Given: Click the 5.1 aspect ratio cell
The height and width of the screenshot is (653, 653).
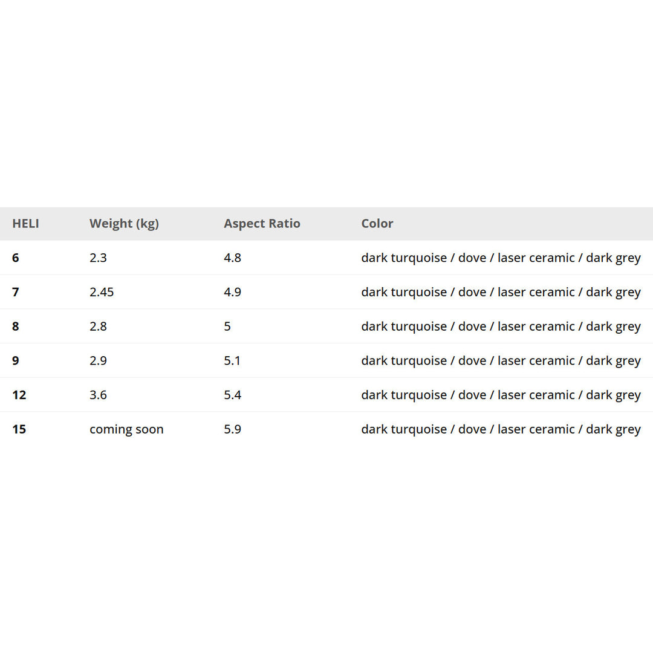Looking at the screenshot, I should coord(232,361).
